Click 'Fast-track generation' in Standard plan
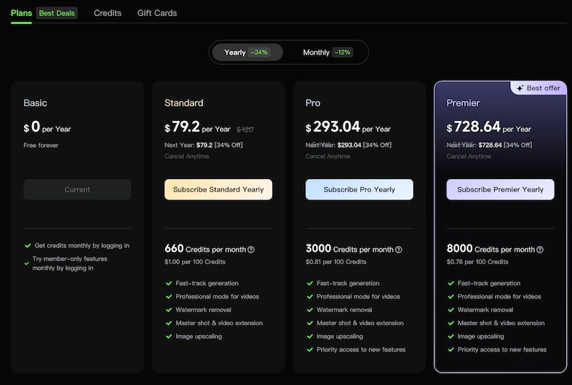 pyautogui.click(x=207, y=283)
